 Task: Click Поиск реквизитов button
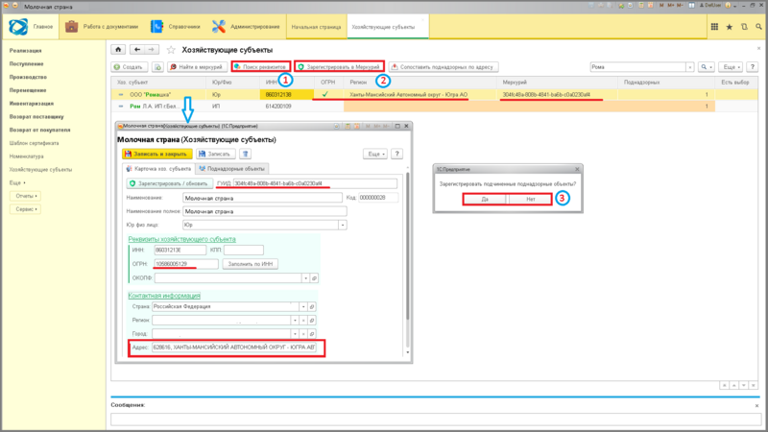[x=260, y=66]
